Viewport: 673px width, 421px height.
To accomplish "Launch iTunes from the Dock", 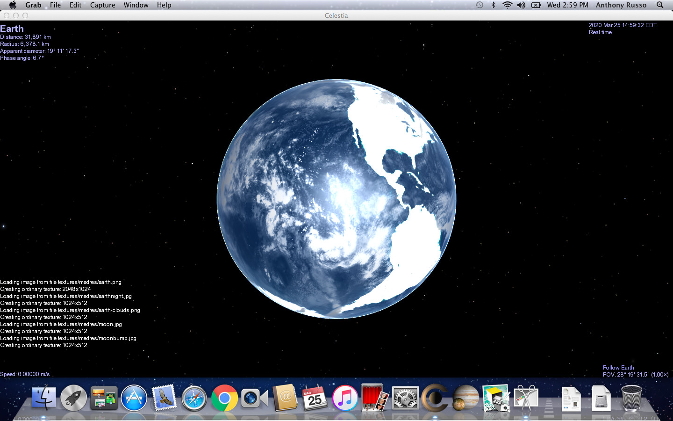I will [x=345, y=398].
